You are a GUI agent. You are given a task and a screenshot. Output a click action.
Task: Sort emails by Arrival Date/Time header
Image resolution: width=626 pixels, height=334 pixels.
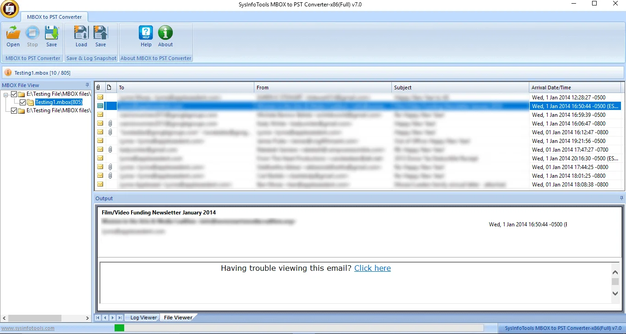click(x=575, y=88)
